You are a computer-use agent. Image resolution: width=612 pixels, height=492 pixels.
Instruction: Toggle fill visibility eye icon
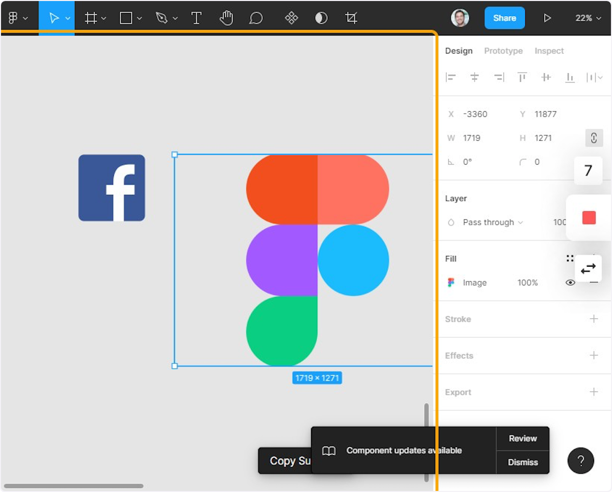571,282
